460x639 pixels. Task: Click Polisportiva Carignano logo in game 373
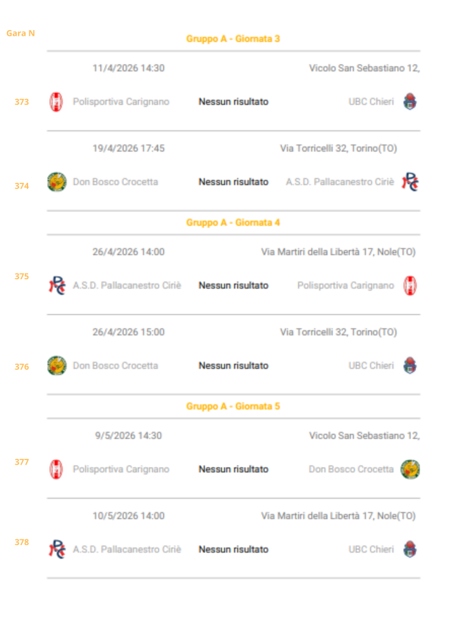coord(56,102)
